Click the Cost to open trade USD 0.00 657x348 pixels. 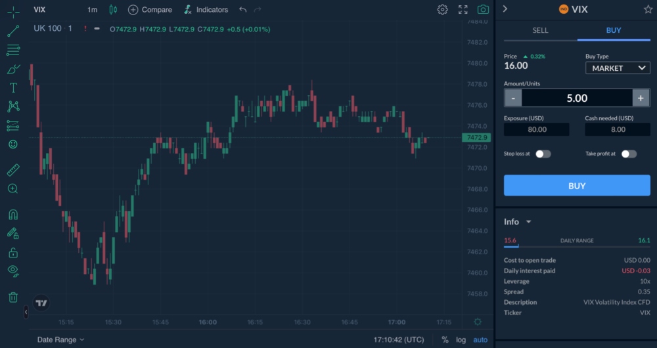tap(637, 261)
